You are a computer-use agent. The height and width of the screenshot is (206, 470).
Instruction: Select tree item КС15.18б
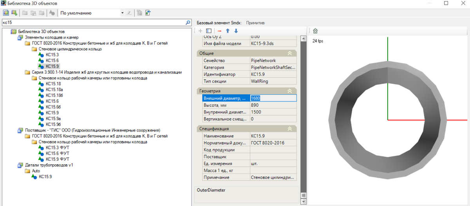[54, 95]
